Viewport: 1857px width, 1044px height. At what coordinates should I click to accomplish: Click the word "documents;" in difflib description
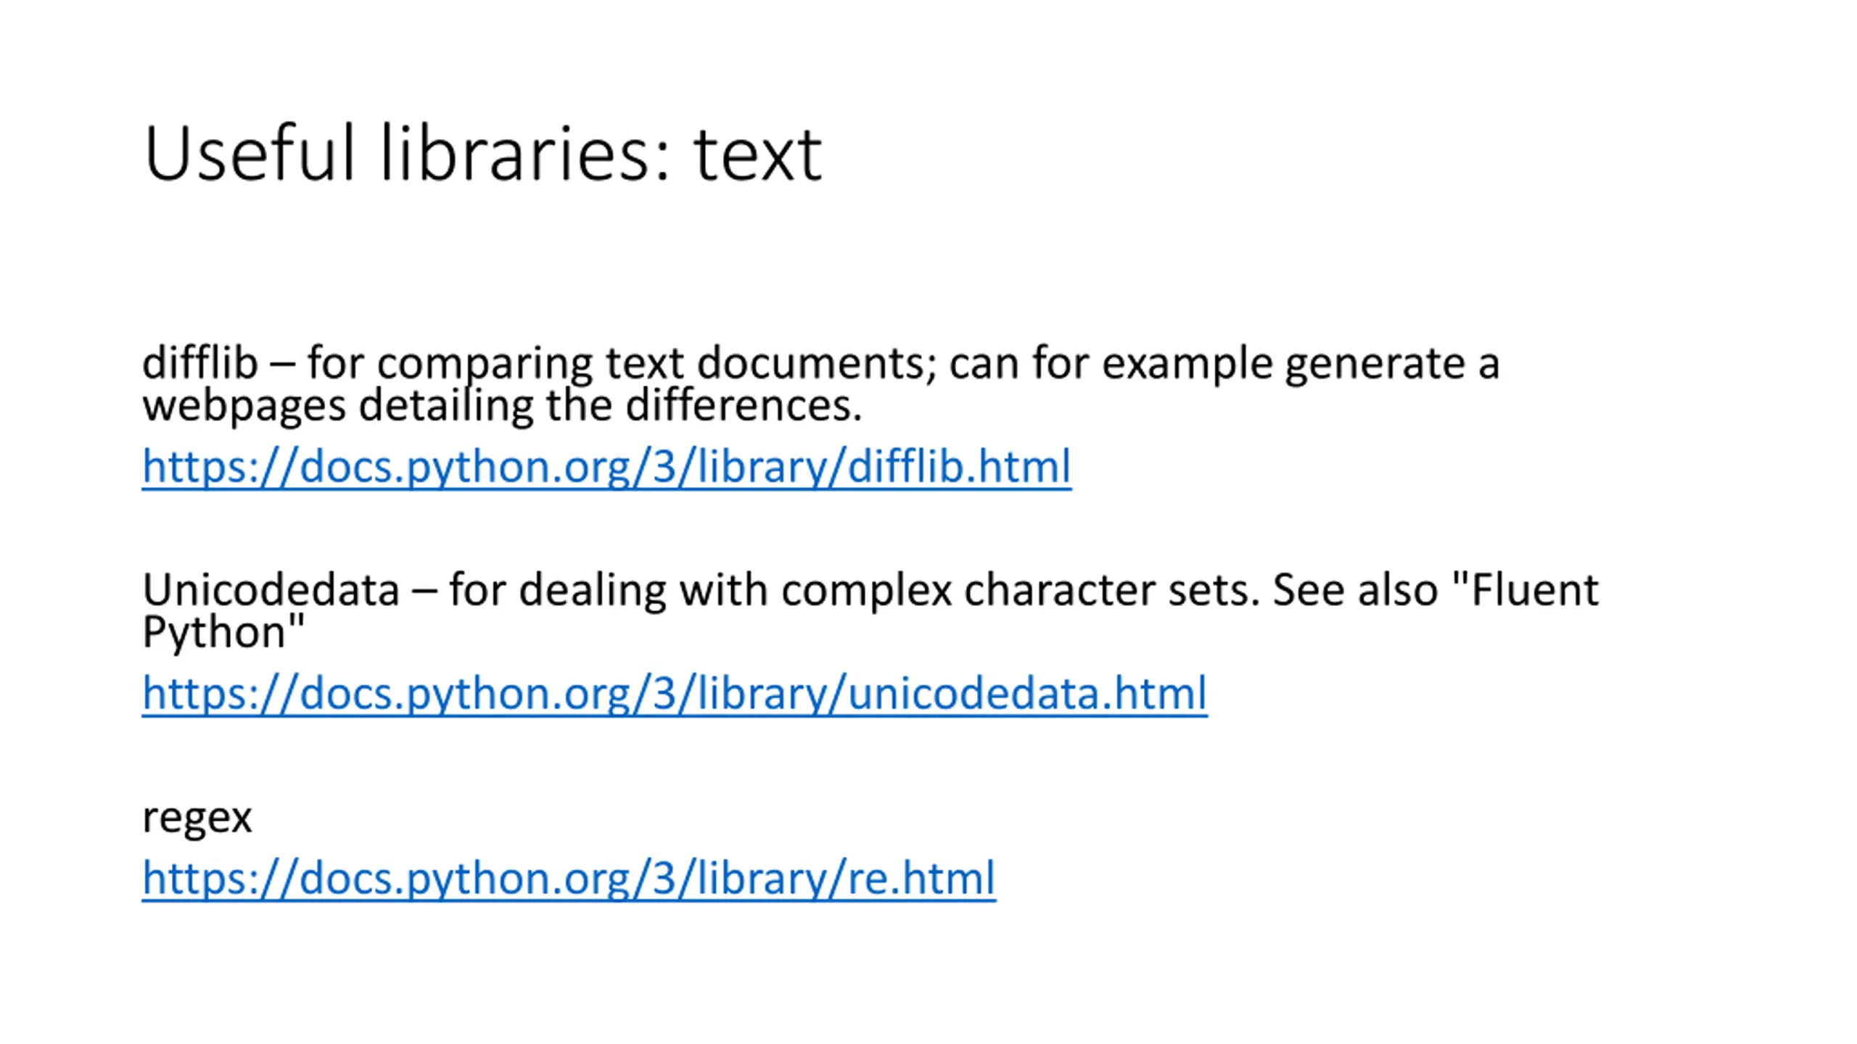[x=817, y=363]
